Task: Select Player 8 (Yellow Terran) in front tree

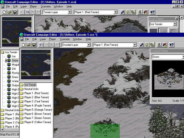Action: (38, 122)
